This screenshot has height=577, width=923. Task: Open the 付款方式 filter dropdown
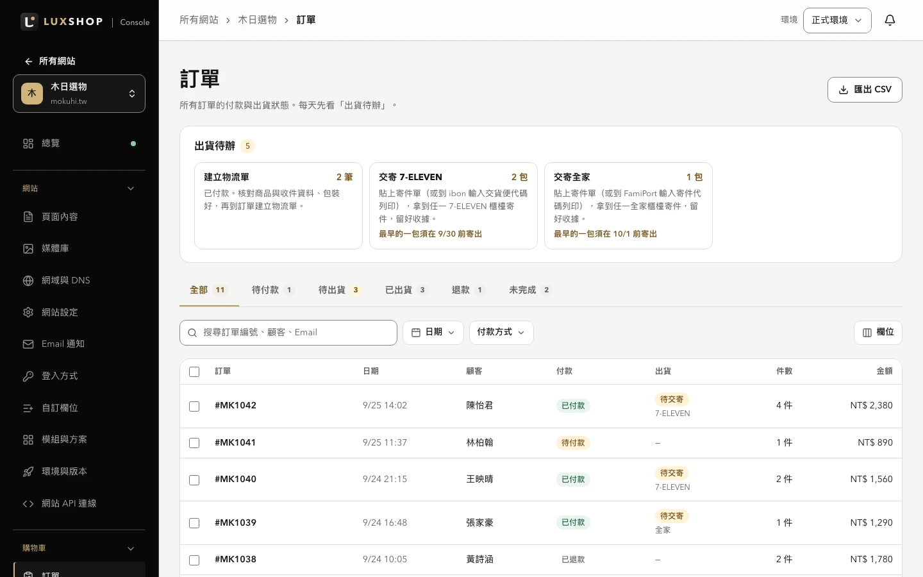click(x=501, y=333)
